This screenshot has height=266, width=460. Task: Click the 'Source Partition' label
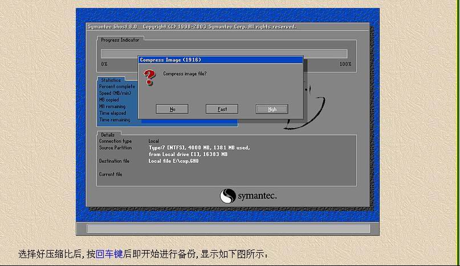pos(115,148)
